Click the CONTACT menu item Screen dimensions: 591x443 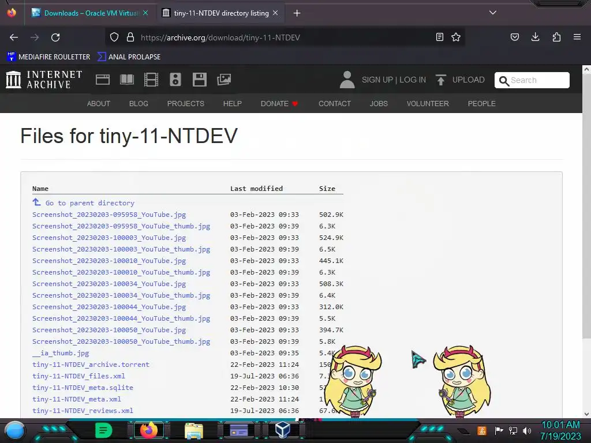(335, 104)
